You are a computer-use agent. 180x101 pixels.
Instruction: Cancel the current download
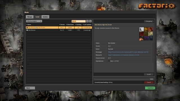pyautogui.click(x=149, y=82)
